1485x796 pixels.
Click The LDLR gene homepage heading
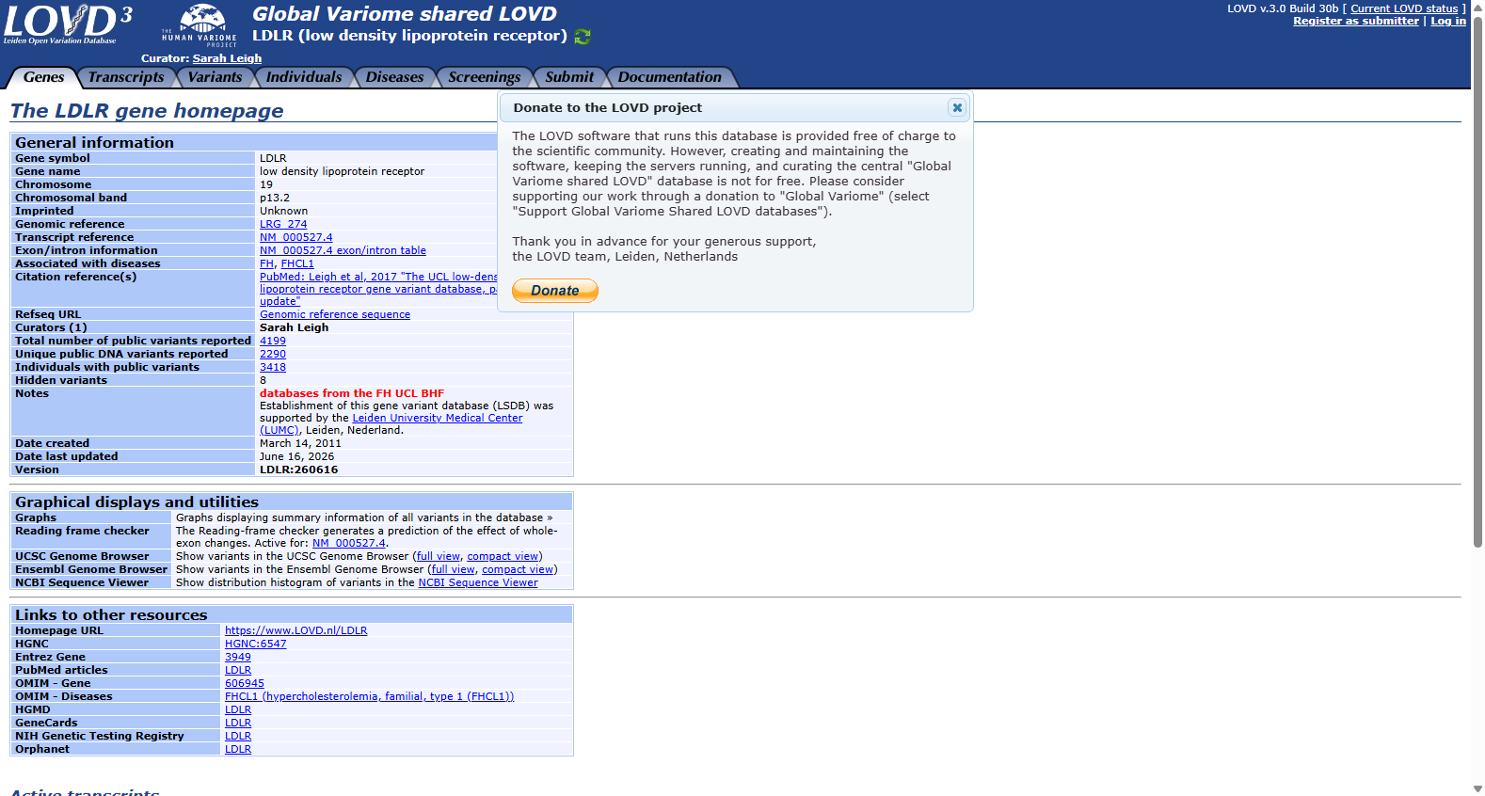pyautogui.click(x=147, y=110)
